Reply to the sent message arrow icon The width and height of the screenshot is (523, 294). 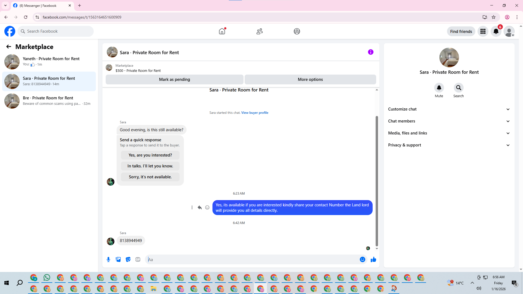[x=200, y=207]
